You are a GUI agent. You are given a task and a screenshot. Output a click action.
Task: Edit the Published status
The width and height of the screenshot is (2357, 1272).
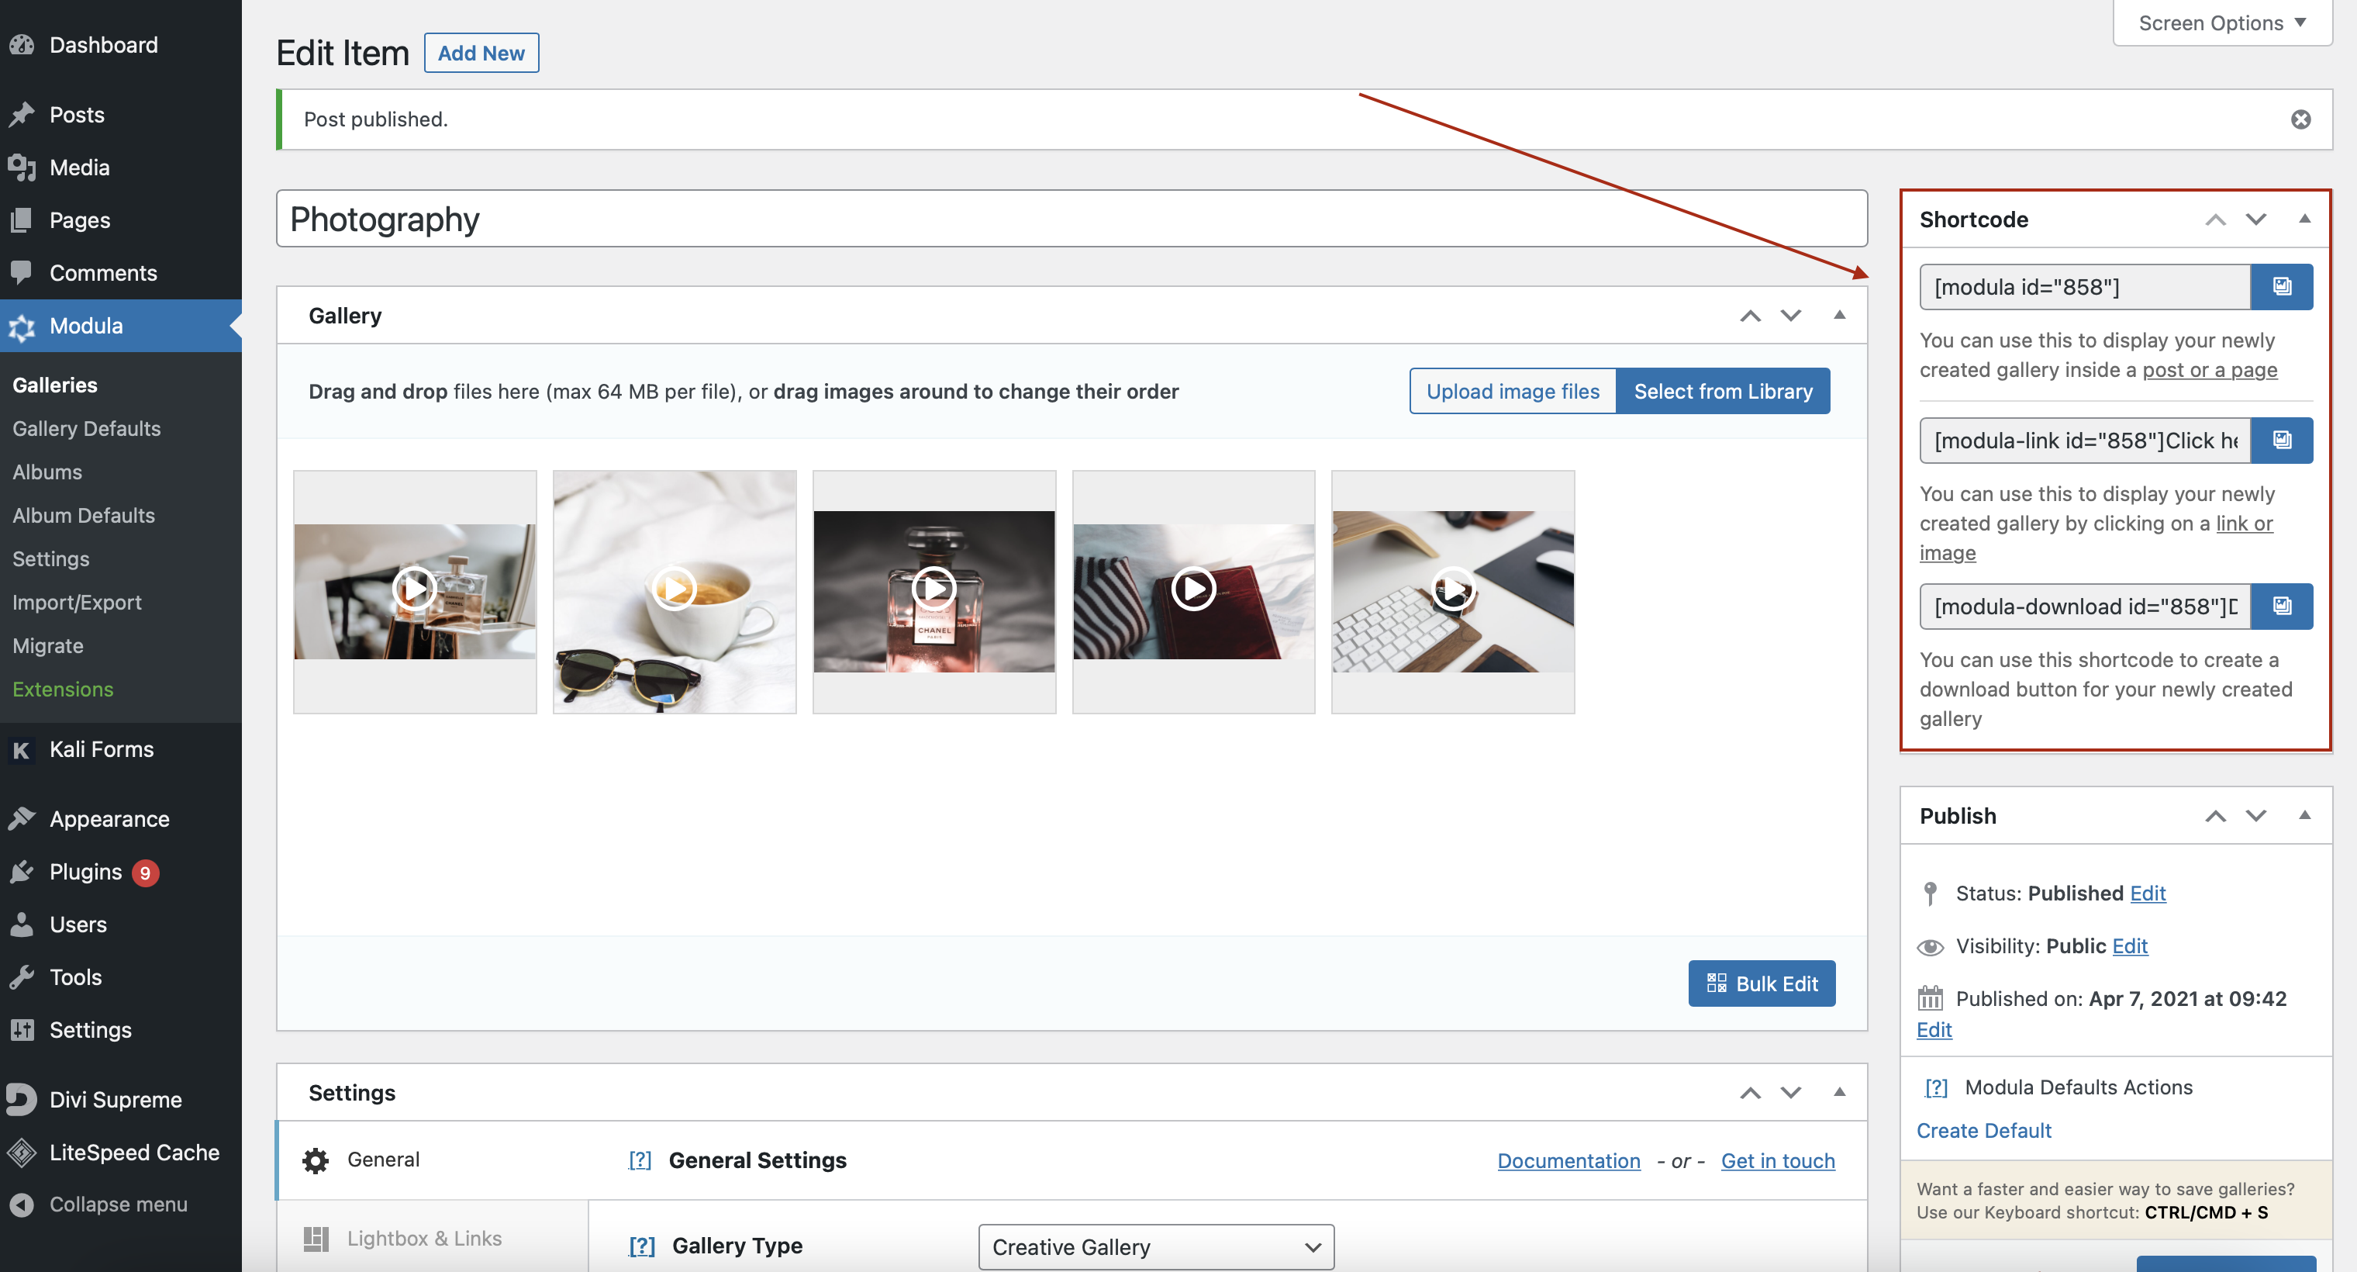[2148, 894]
